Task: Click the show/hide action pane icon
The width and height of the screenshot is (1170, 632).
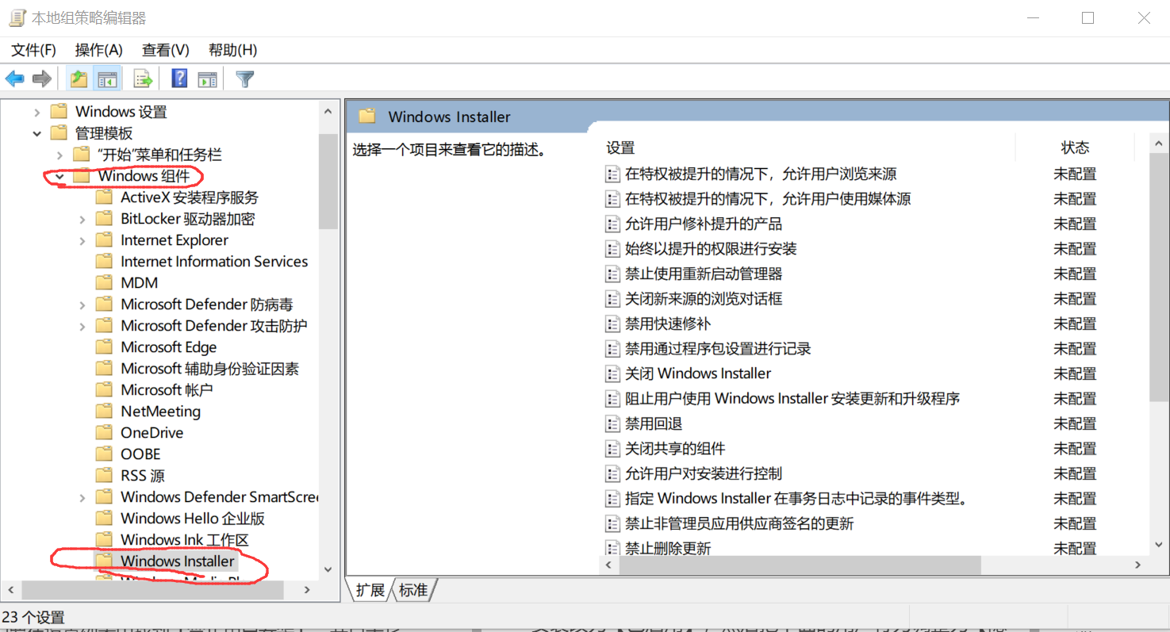Action: [x=208, y=79]
